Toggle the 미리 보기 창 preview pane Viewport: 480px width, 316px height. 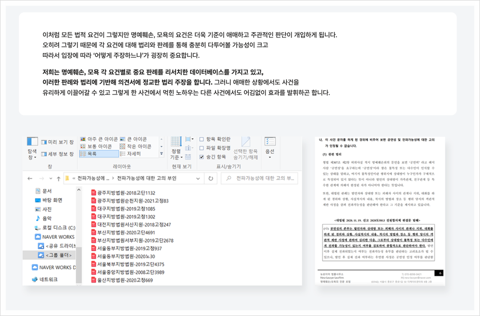pos(57,142)
